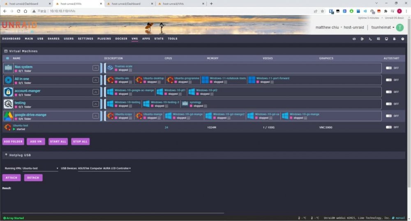Screen dimensions: 411x221
Task: Click the 24 CPUs value of Ubuntu-test
Action: (x=166, y=127)
